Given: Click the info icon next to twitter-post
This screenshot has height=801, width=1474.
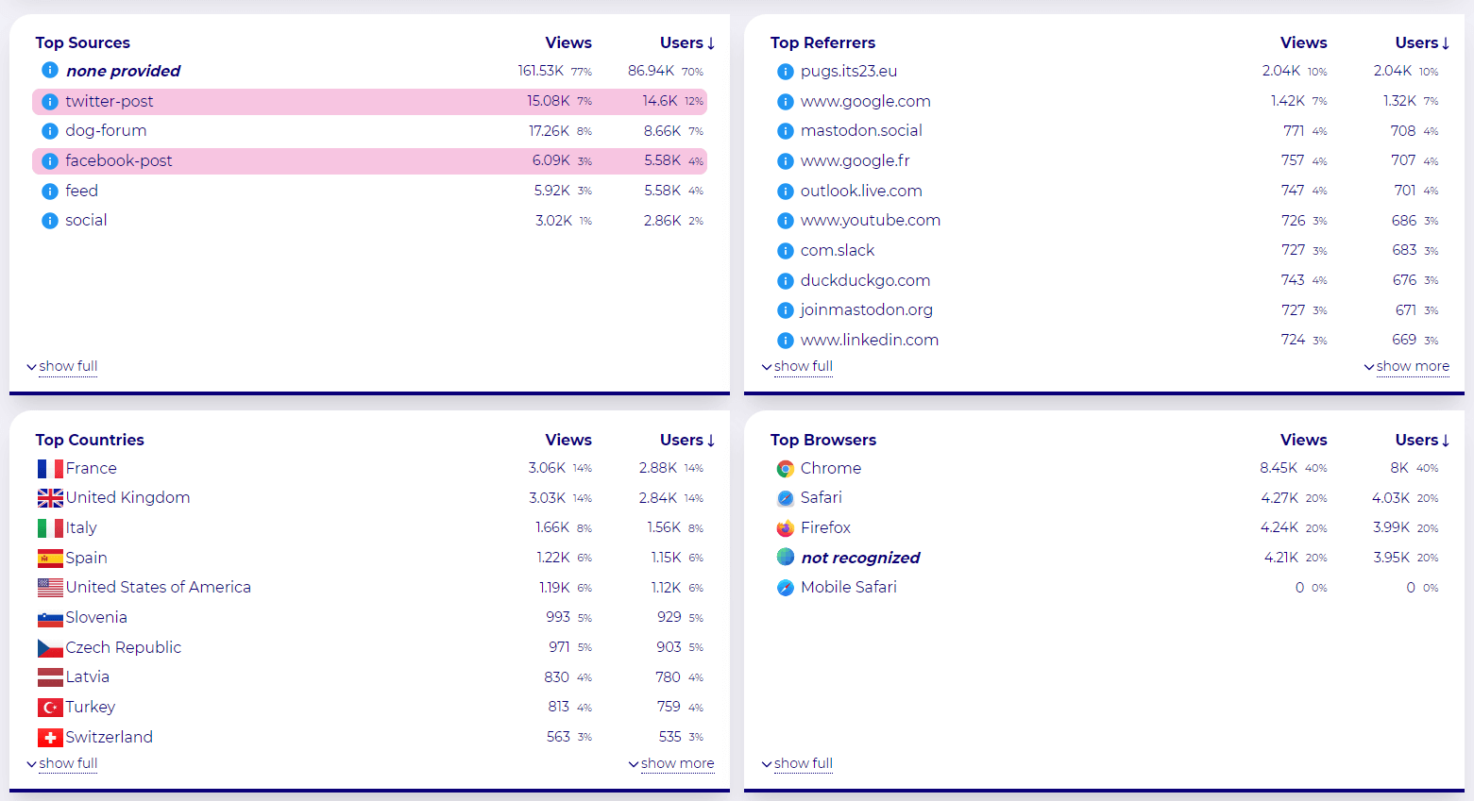Looking at the screenshot, I should click(50, 101).
